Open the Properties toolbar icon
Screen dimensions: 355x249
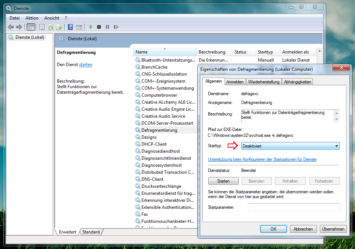42,27
